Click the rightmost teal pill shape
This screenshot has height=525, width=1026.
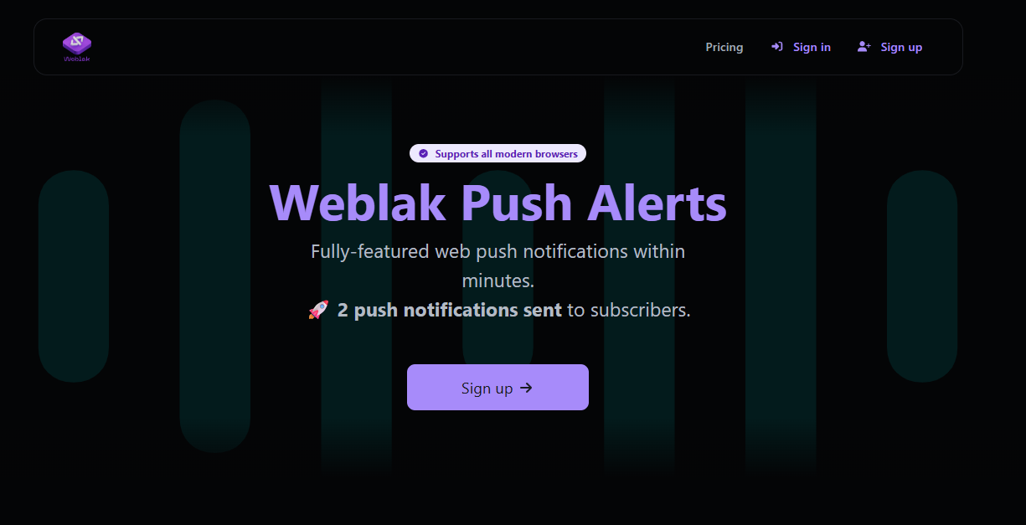(922, 276)
